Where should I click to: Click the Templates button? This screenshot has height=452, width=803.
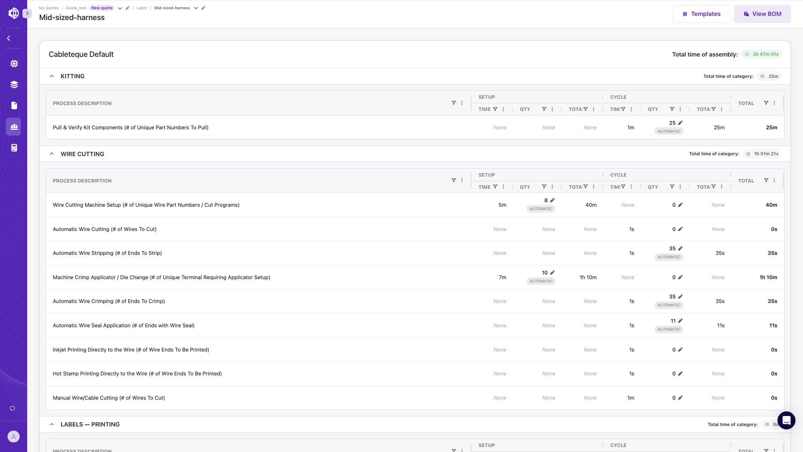[x=701, y=14]
